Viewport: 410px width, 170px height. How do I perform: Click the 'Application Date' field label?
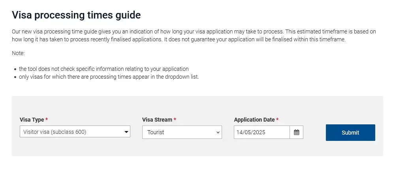[254, 120]
